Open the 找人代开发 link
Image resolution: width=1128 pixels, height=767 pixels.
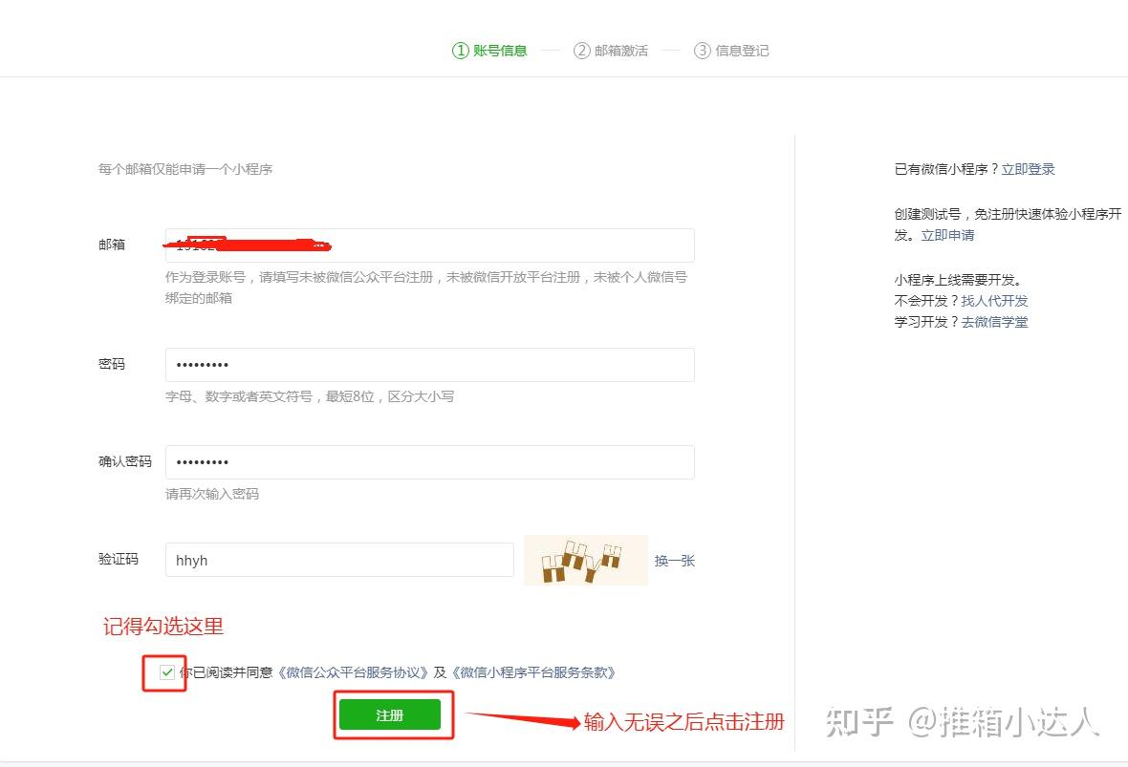(994, 301)
